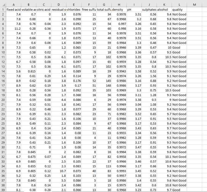The height and width of the screenshot is (192, 207).
Task: Select column M header
Action: point(194,5)
